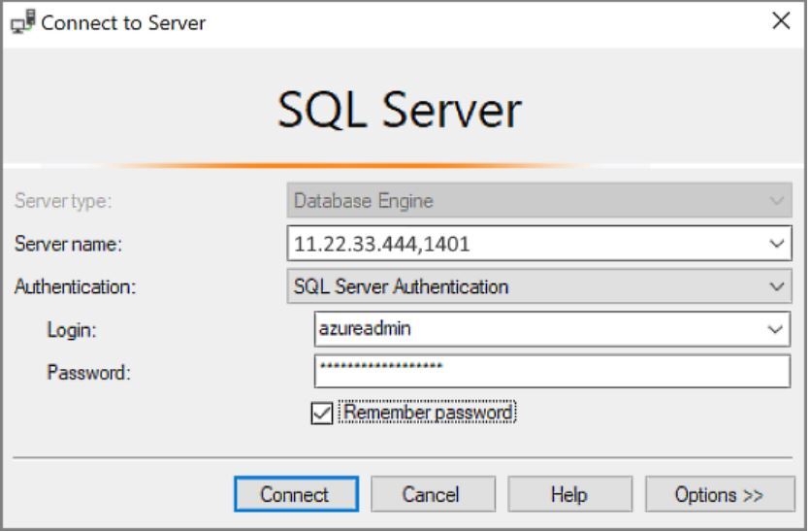This screenshot has width=810, height=532.
Task: Click the Connect to Server title icon
Action: [x=22, y=21]
